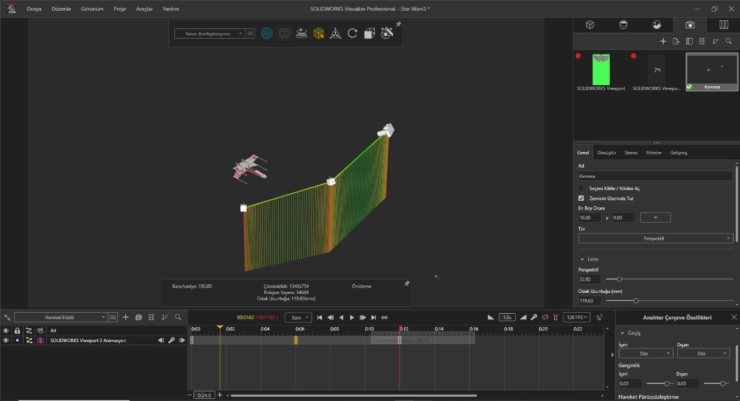Click the denoiser brain icon in the toolbar
Screen dimensions: 740x401
point(284,33)
